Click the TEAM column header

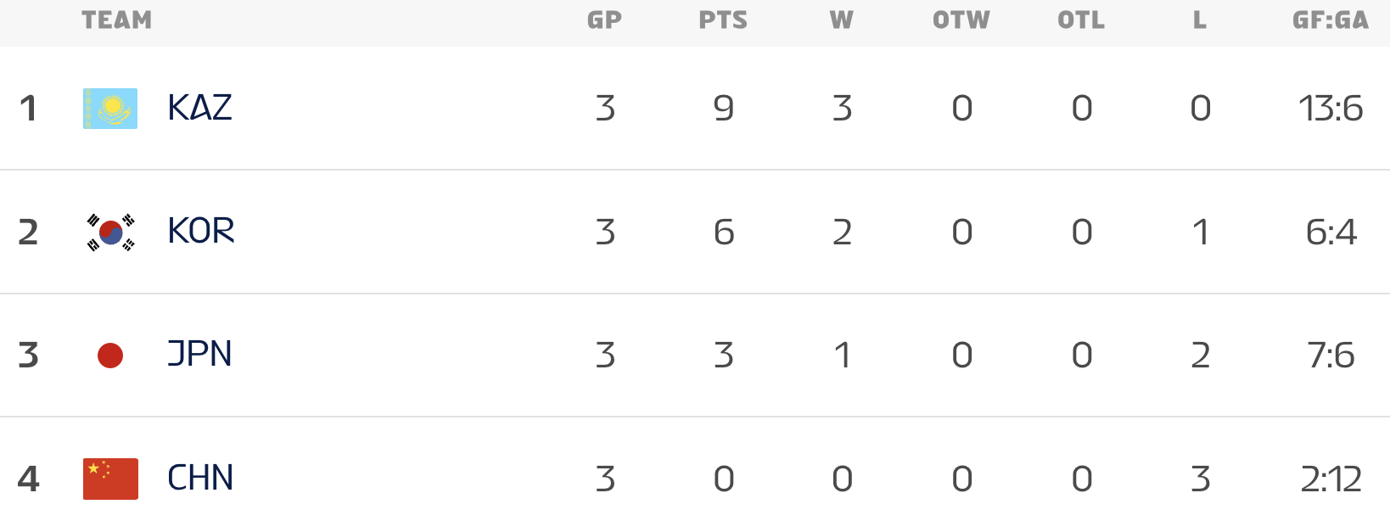pyautogui.click(x=117, y=20)
